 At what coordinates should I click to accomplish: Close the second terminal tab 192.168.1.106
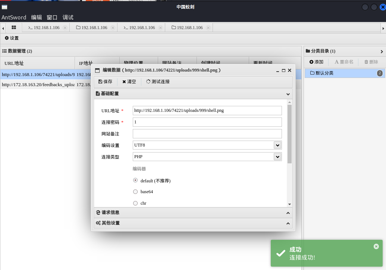160,28
